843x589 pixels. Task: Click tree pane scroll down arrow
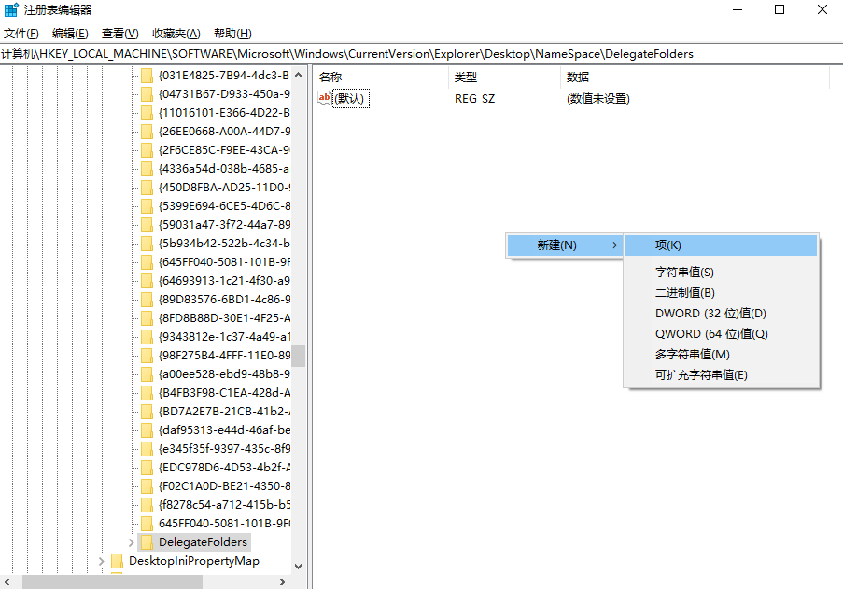pos(299,566)
